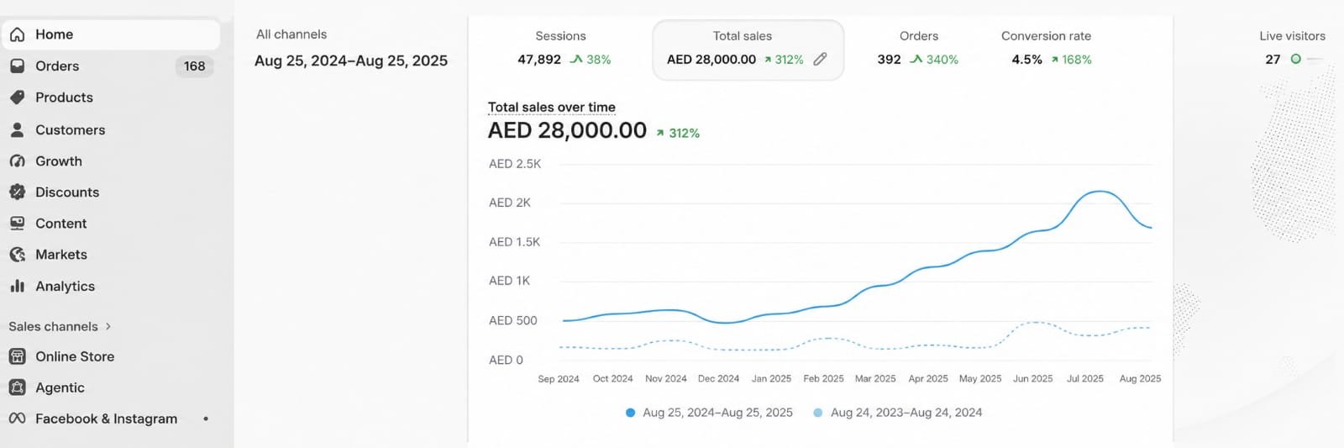Go to Products page
This screenshot has height=448, width=1344.
[111, 98]
